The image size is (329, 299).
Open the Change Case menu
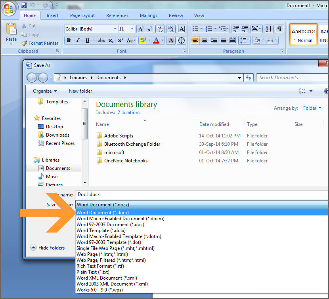131,40
